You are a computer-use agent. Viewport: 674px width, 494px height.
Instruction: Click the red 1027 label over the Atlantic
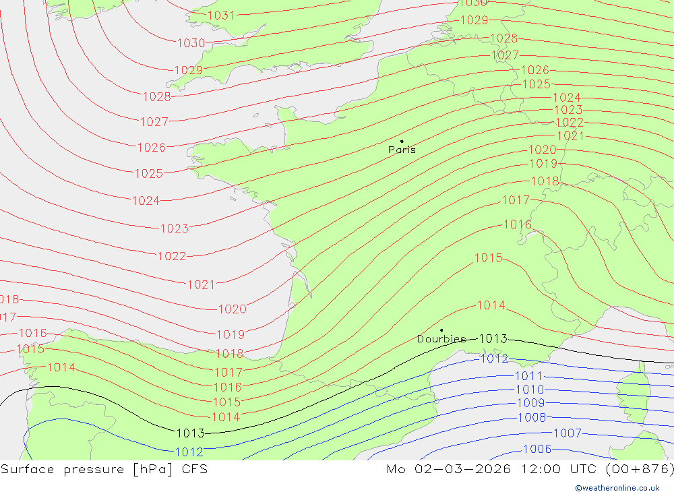pyautogui.click(x=154, y=122)
